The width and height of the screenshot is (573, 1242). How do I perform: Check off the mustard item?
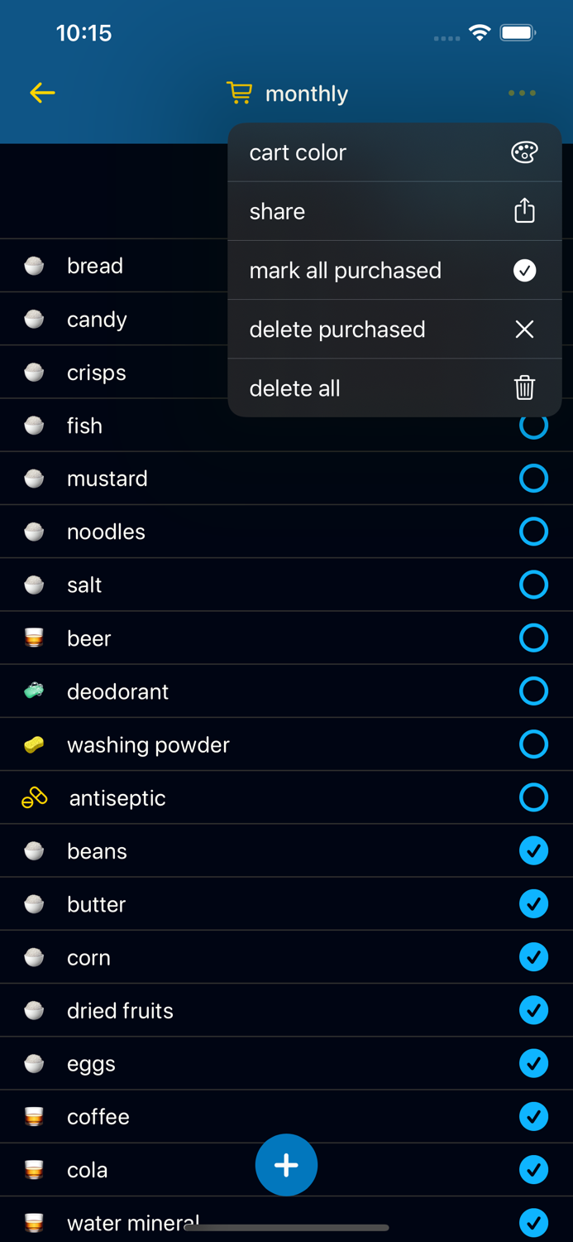click(533, 479)
